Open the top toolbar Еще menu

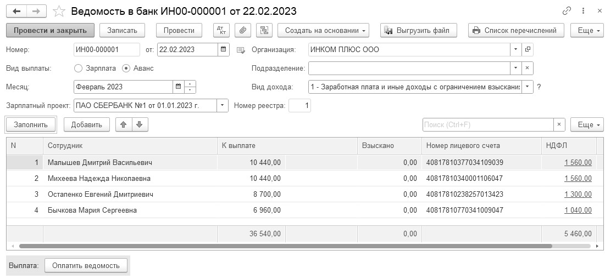[587, 31]
